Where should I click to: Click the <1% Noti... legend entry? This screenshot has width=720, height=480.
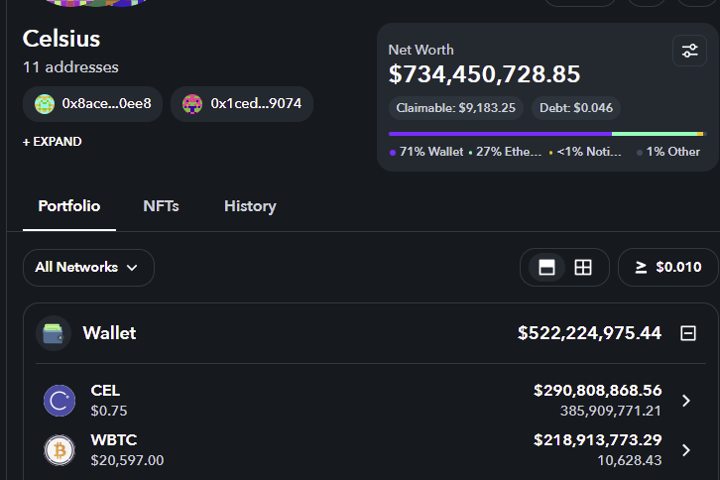pyautogui.click(x=585, y=152)
